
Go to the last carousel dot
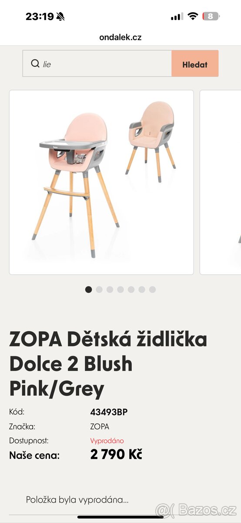152,289
